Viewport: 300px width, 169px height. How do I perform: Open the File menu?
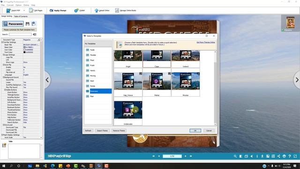click(3, 5)
